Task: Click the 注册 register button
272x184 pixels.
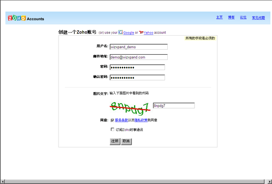Action: [x=115, y=141]
